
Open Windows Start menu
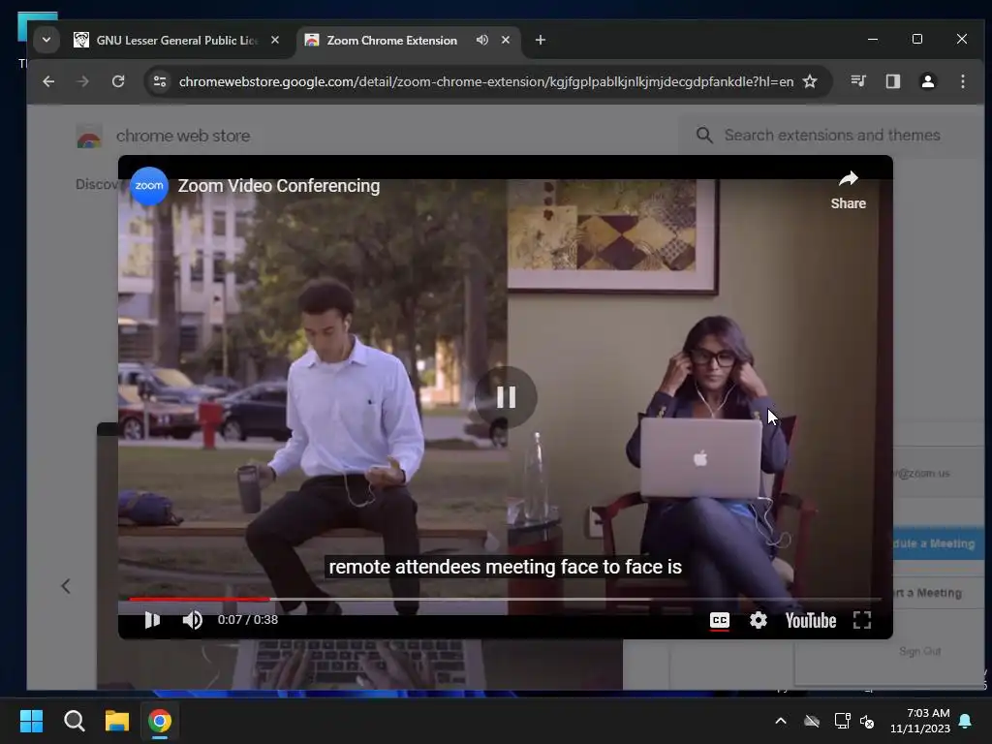[31, 721]
